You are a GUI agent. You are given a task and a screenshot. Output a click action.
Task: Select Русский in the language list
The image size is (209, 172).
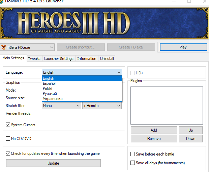point(82,94)
